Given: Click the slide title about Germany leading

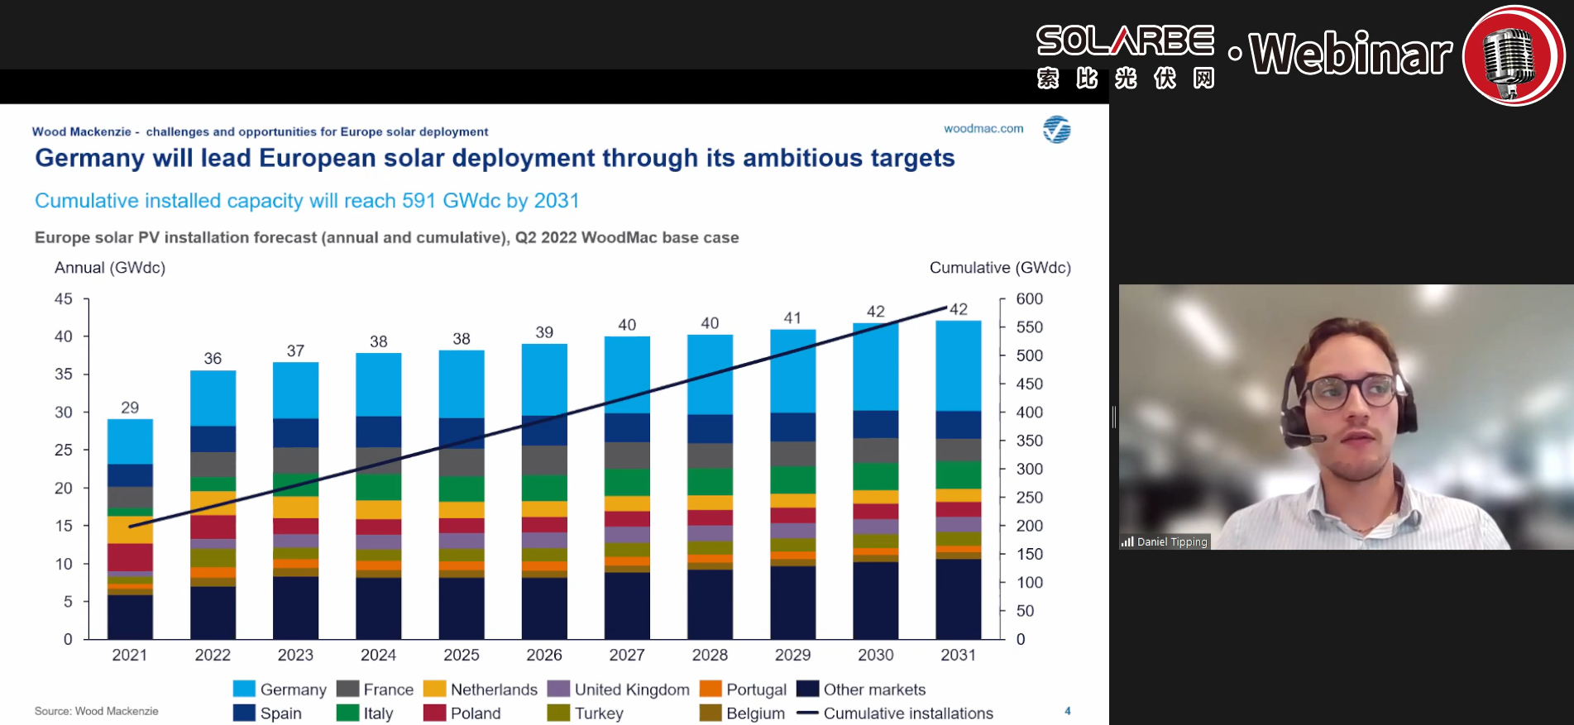Looking at the screenshot, I should [x=495, y=158].
